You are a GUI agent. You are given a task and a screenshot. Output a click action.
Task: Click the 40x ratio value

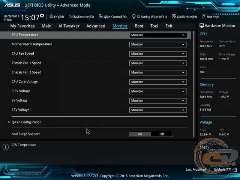point(202,72)
